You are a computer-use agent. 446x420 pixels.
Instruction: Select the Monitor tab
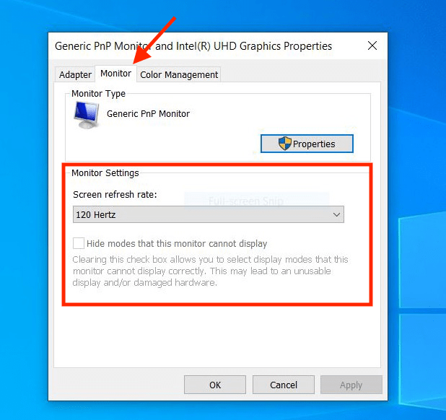(115, 74)
